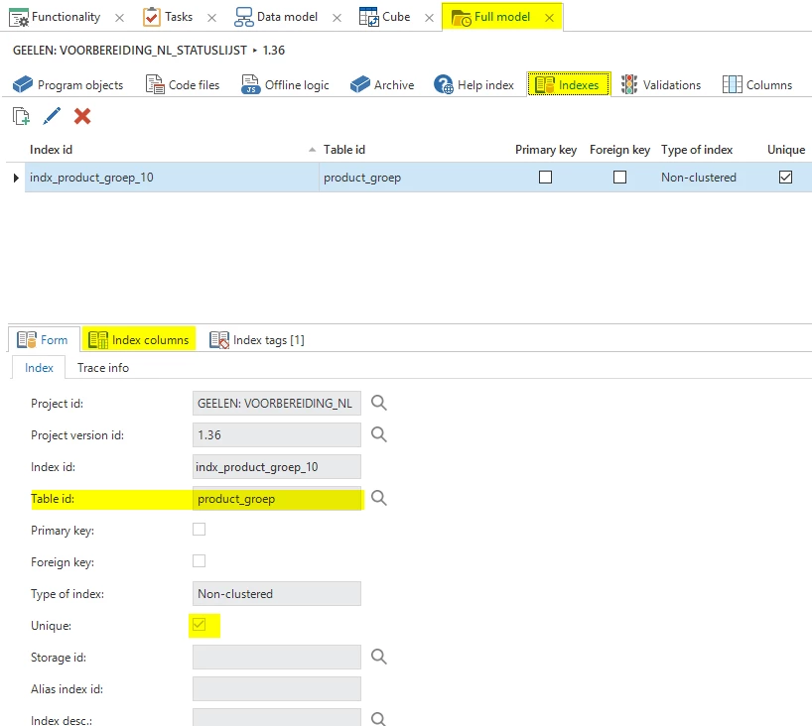Toggle the Primary key form checkbox
Screen dimensions: 812x726
tap(199, 530)
